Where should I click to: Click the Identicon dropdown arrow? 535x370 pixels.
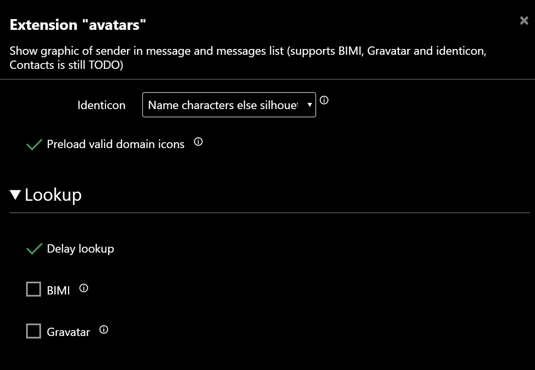pyautogui.click(x=310, y=105)
